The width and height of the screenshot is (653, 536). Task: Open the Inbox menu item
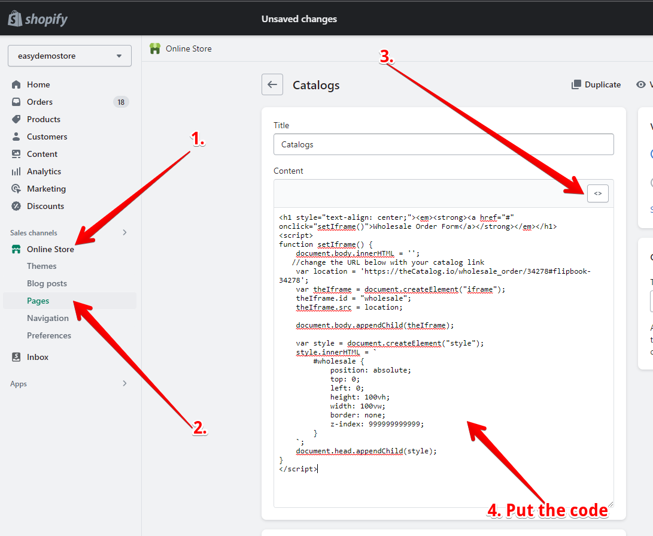(38, 357)
